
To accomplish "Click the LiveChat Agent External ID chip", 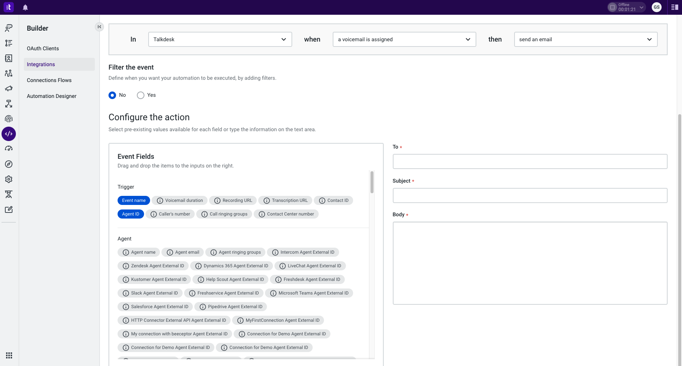I will click(x=310, y=266).
